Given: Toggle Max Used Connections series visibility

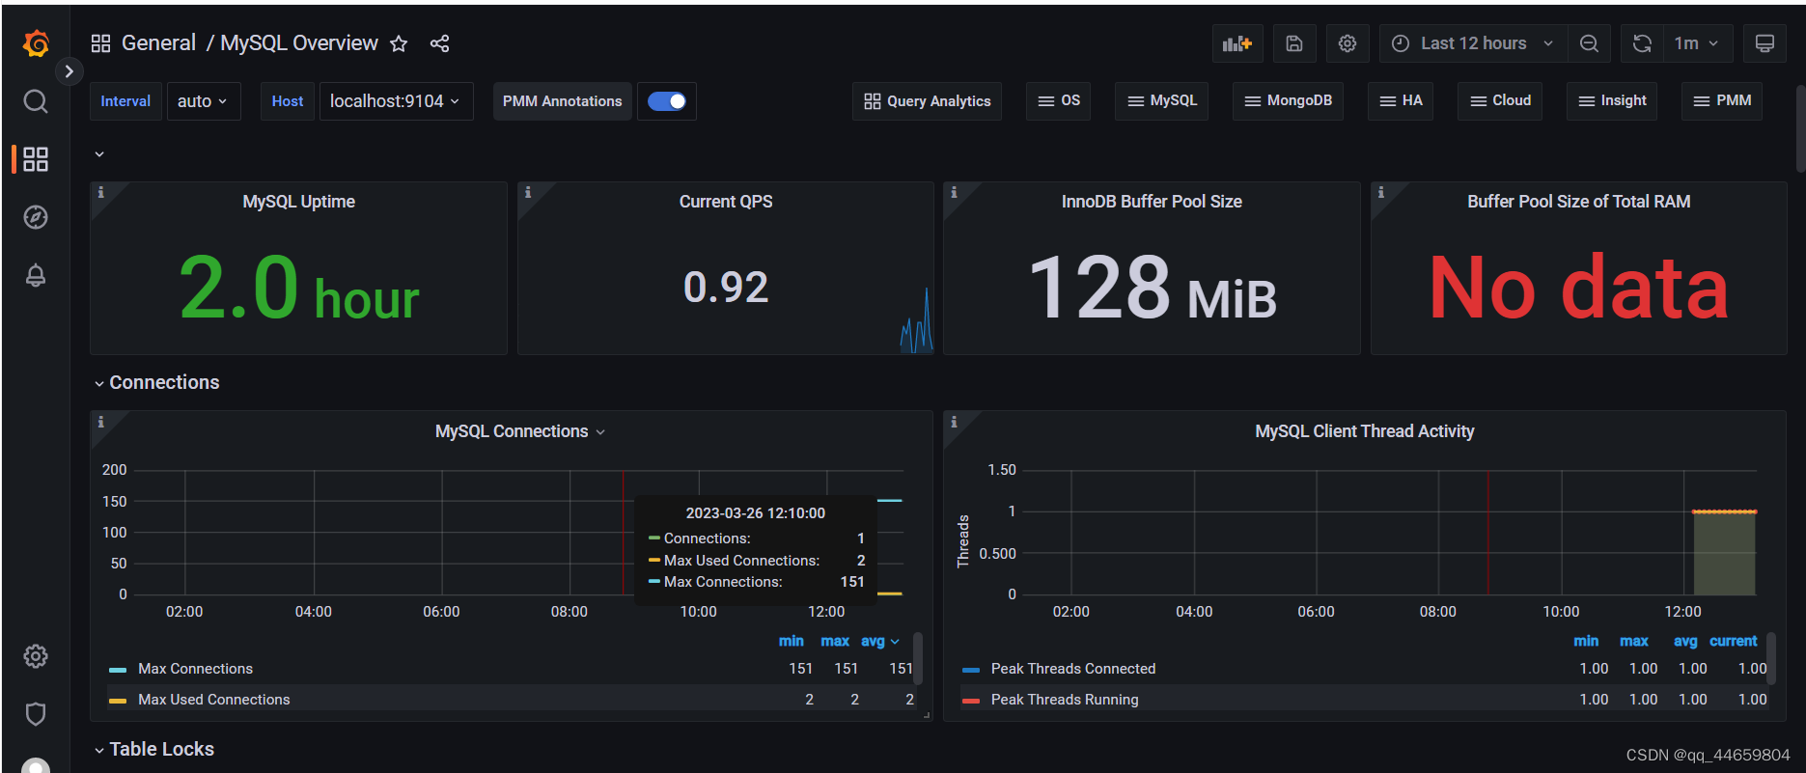Looking at the screenshot, I should click(x=213, y=700).
